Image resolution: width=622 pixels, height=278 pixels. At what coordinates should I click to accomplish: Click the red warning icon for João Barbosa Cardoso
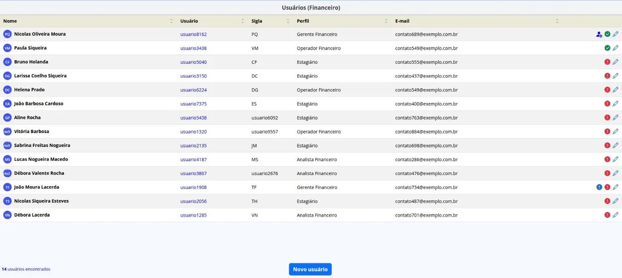pos(607,104)
